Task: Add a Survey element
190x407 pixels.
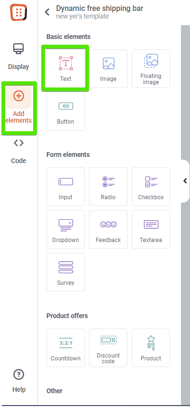Action: pos(66,272)
